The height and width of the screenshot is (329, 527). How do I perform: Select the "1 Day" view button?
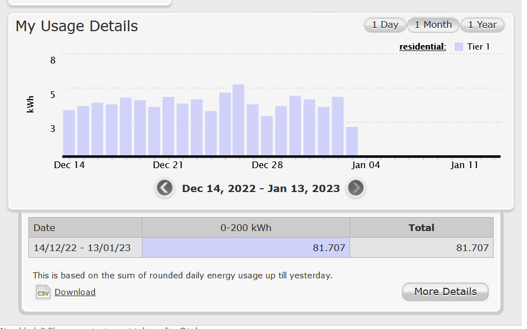click(x=385, y=24)
